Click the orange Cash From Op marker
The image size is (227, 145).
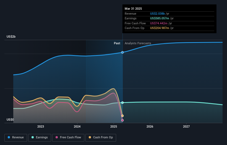click(122, 116)
